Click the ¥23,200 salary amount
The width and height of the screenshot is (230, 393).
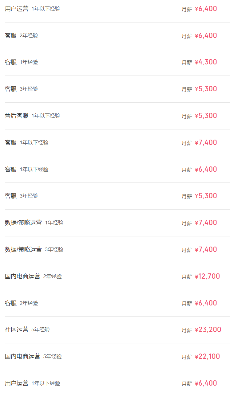tap(208, 330)
